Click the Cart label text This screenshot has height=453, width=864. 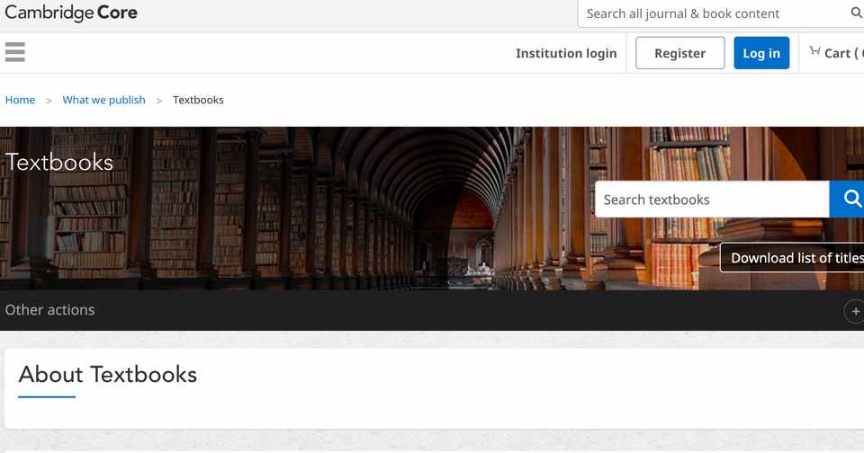[838, 53]
